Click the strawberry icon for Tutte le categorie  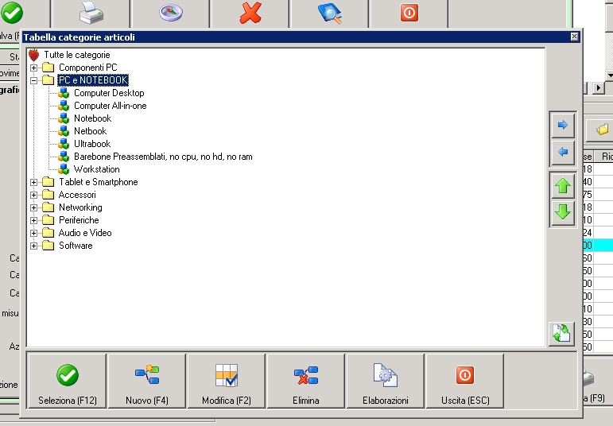tap(34, 55)
